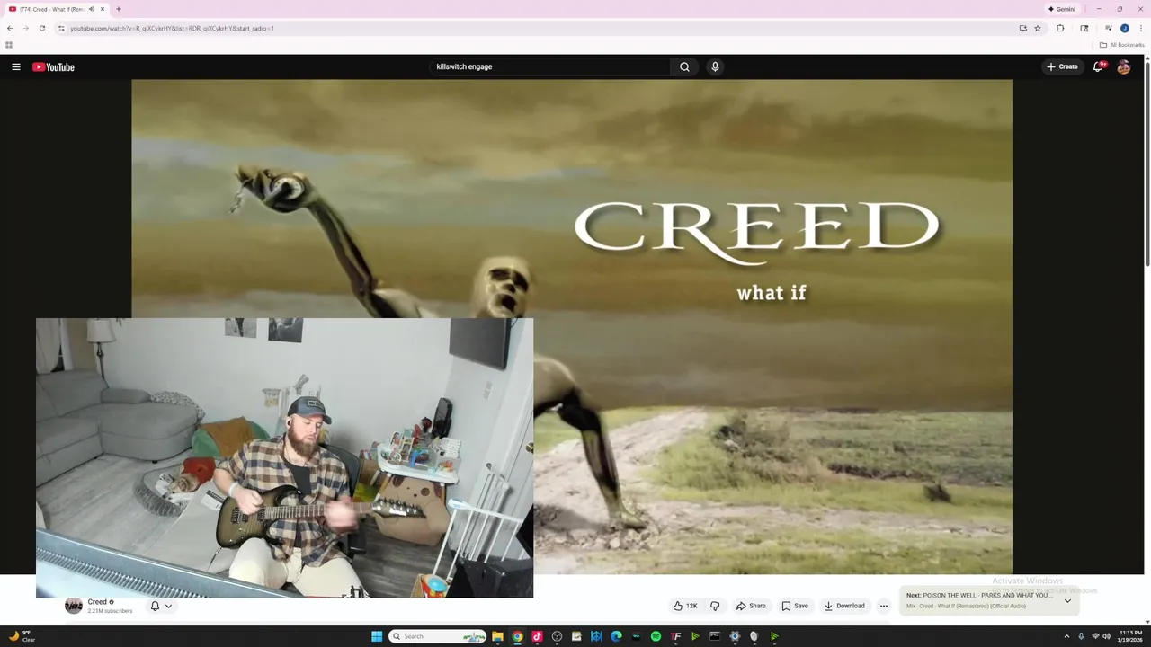Screen dimensions: 1151x647
Task: Expand the Next up mix playlist chevron
Action: coord(1067,600)
